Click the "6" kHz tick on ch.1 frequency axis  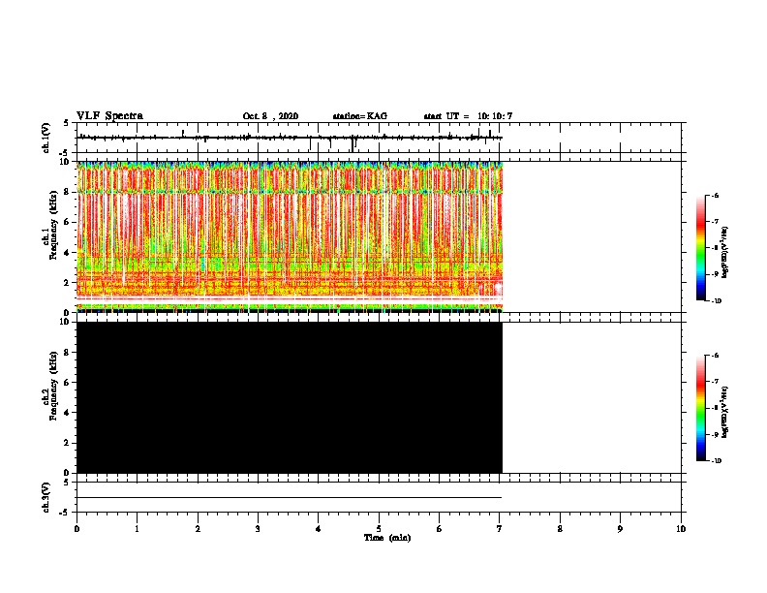pos(68,222)
